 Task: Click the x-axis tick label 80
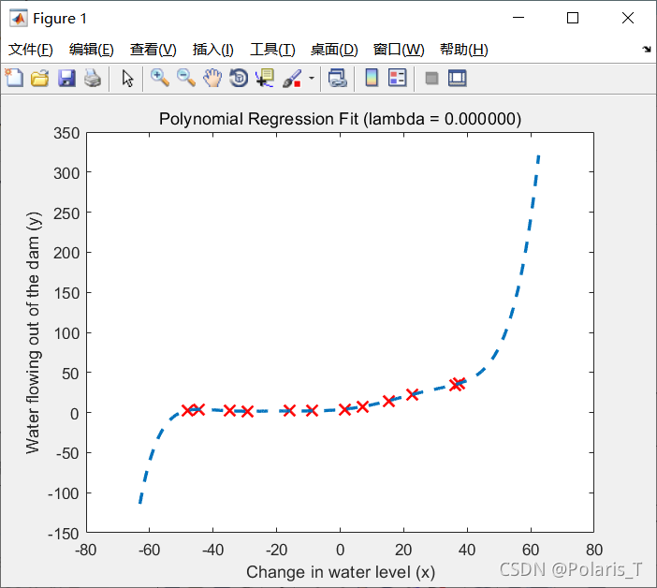pos(594,550)
